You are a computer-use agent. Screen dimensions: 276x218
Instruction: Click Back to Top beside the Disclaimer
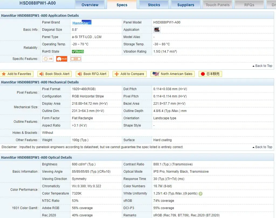262,147
